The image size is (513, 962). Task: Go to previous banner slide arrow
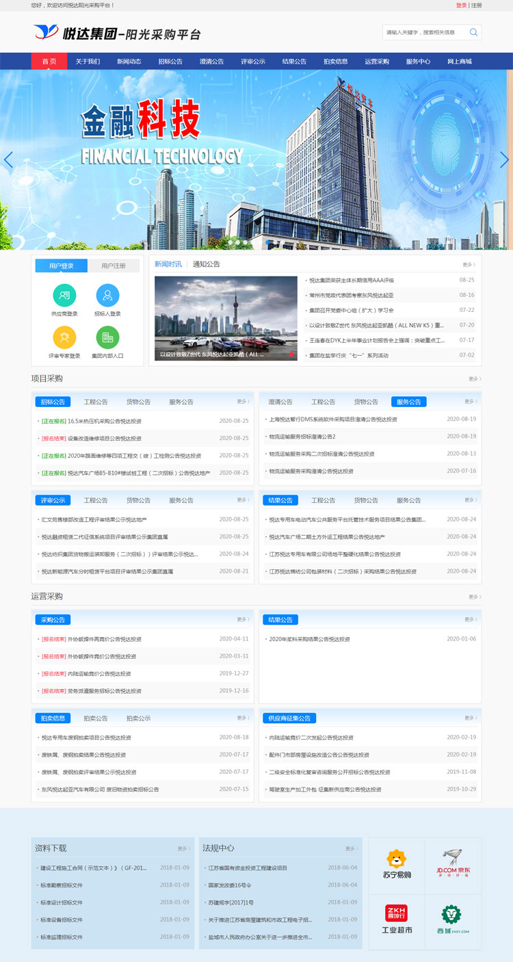coord(8,160)
